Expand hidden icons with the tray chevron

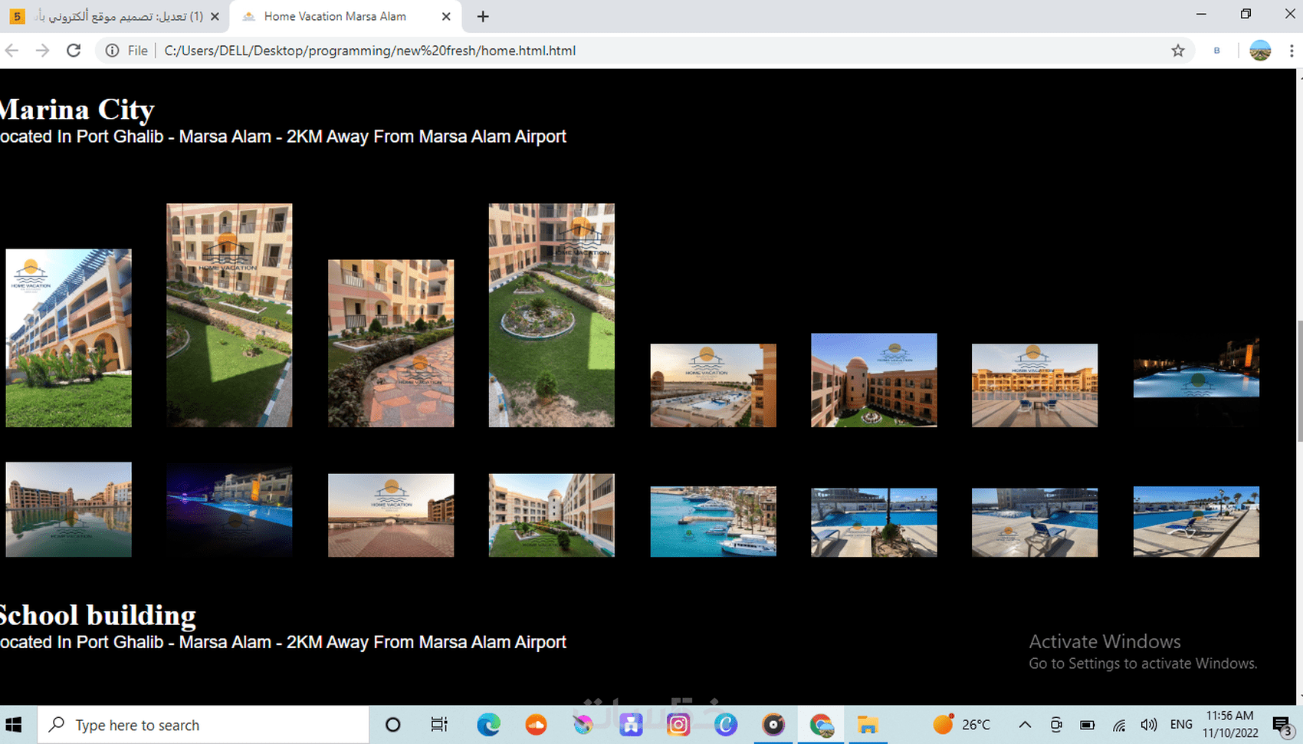point(1025,724)
